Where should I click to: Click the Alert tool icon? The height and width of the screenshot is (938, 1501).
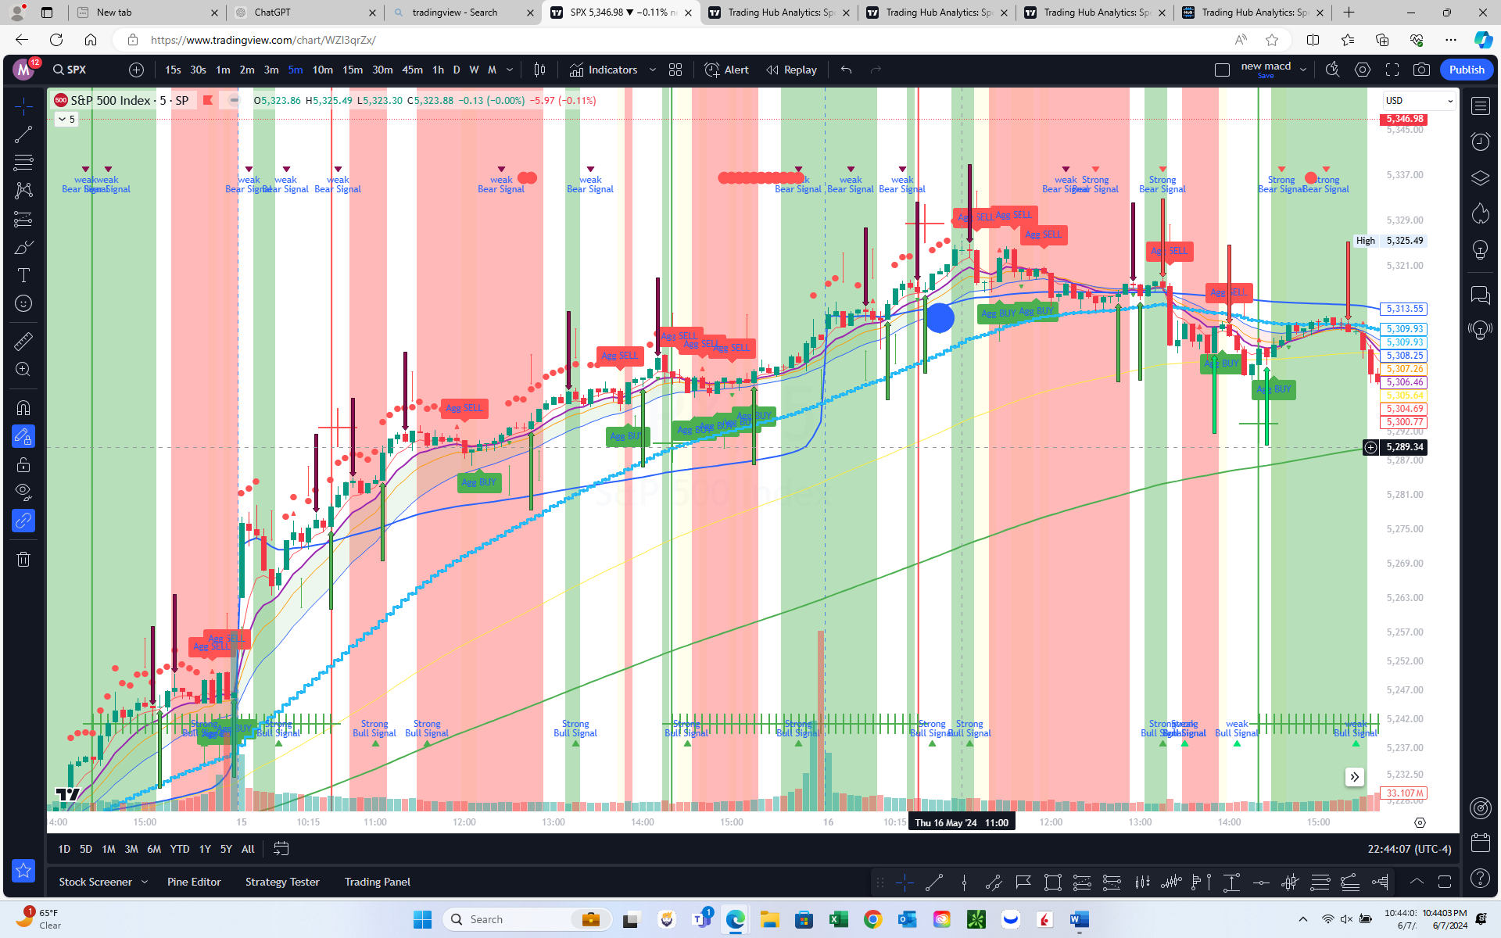tap(712, 69)
